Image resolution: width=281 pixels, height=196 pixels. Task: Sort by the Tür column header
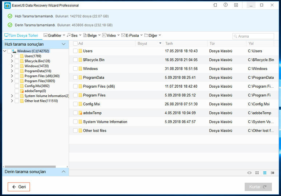(227, 43)
